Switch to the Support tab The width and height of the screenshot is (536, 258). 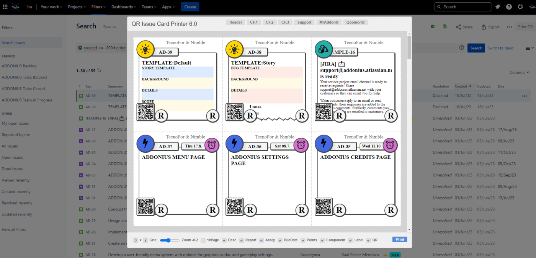click(304, 23)
